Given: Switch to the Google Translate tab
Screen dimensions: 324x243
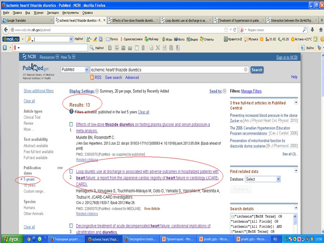Looking at the screenshot, I should [x=27, y=20].
